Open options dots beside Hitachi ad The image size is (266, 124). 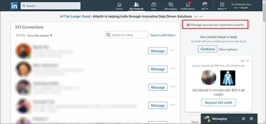[201, 16]
